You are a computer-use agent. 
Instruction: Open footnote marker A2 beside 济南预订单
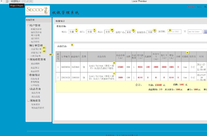[44, 51]
